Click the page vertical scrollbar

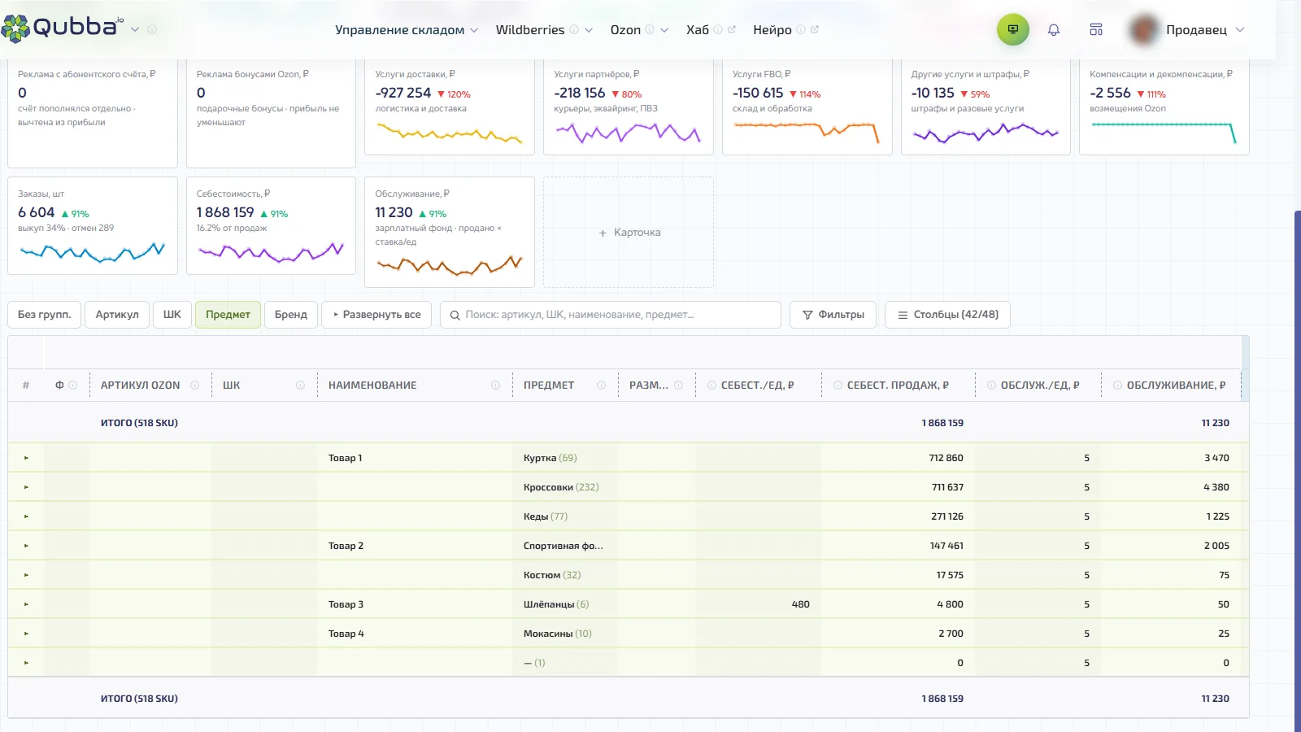[1298, 472]
